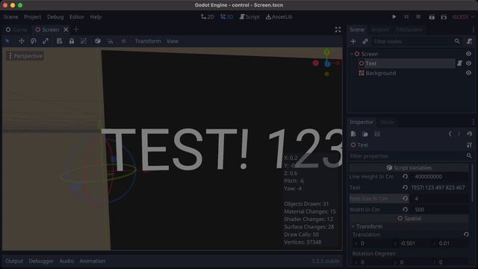The width and height of the screenshot is (478, 269).
Task: Reset the Text script variable
Action: click(405, 188)
